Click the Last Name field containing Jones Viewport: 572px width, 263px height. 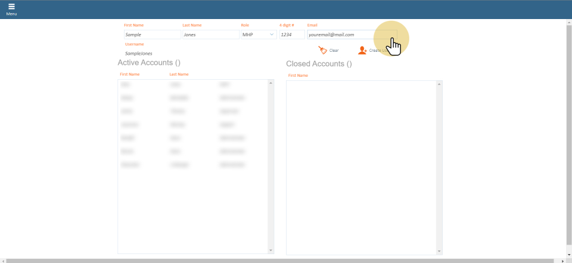[x=210, y=35]
